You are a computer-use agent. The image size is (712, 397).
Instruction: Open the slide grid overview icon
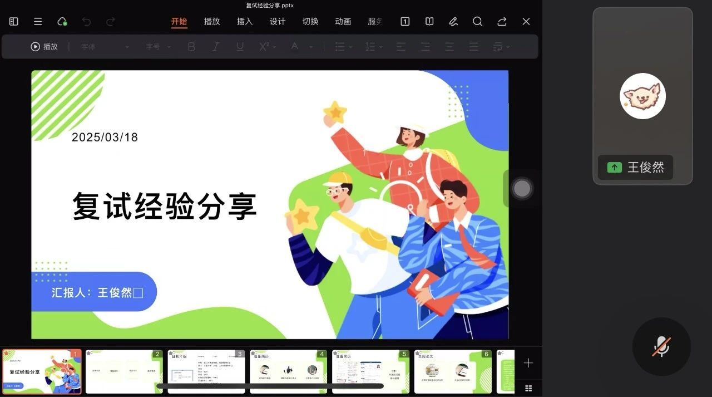(x=528, y=388)
